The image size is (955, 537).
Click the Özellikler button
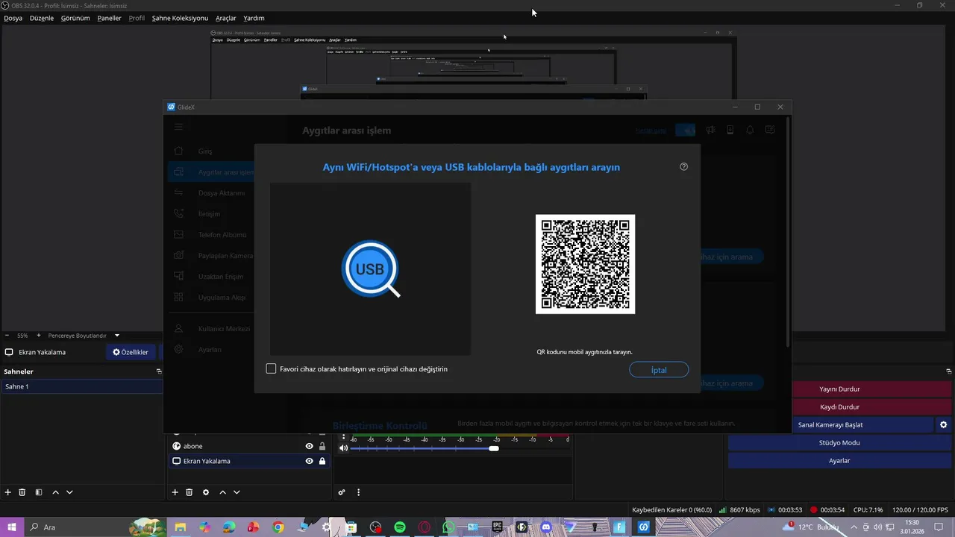tap(131, 352)
